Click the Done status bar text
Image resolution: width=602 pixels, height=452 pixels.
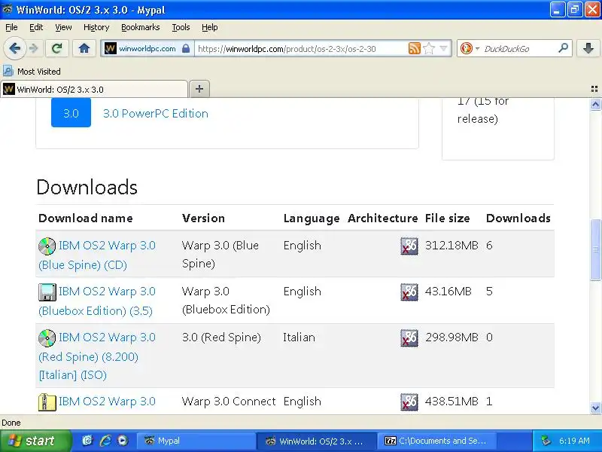(11, 423)
